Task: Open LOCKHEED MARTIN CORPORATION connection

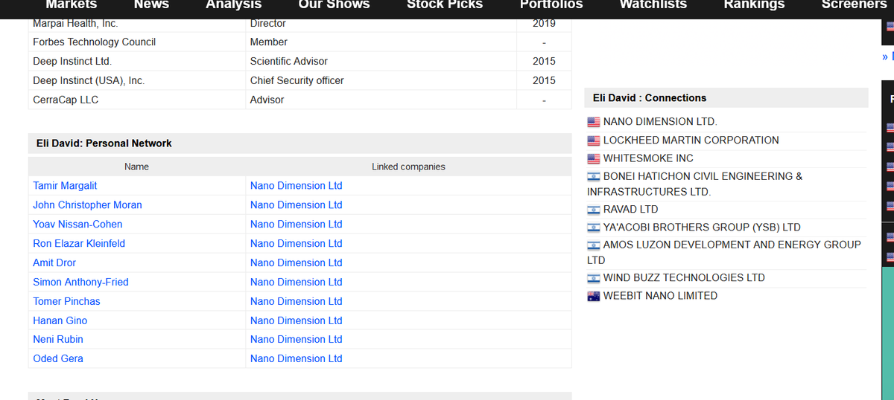Action: pos(691,141)
